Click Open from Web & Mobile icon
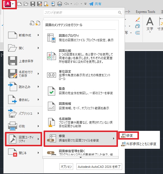The image size is (163, 174). 46,4
